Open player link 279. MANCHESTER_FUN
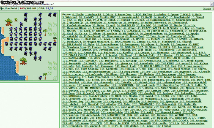The image size is (214, 128). click(117, 115)
